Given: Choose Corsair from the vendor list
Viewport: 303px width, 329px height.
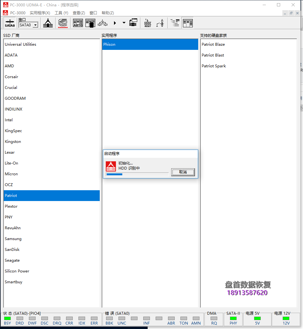Looking at the screenshot, I should tap(52, 77).
